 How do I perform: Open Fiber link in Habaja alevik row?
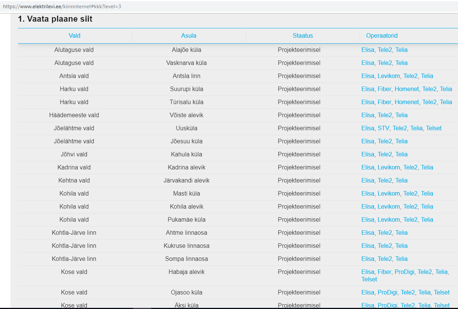[x=384, y=272]
